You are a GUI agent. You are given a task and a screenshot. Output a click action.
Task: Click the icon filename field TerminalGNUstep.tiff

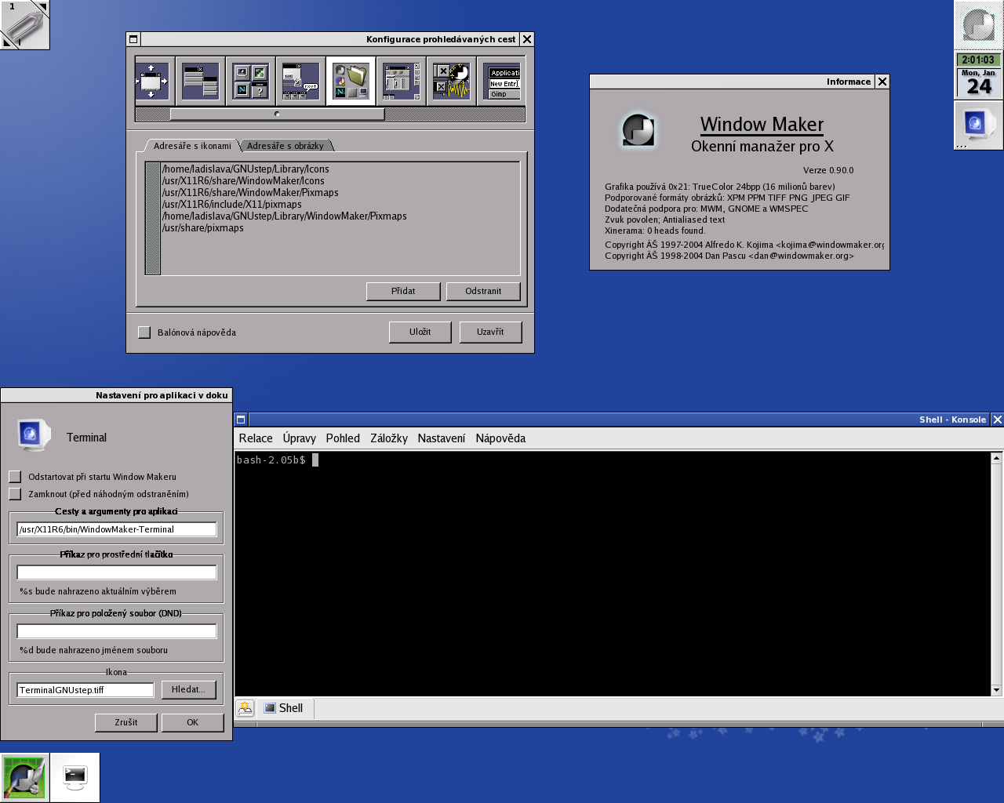[x=85, y=690]
